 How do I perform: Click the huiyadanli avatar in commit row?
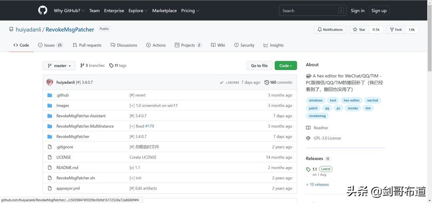click(x=50, y=82)
